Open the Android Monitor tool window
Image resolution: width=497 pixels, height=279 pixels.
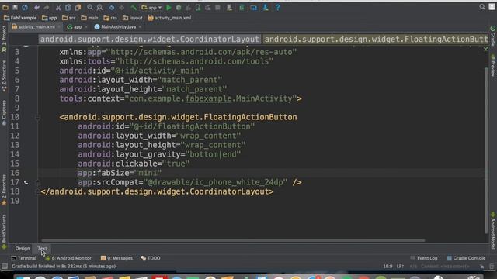(68, 258)
